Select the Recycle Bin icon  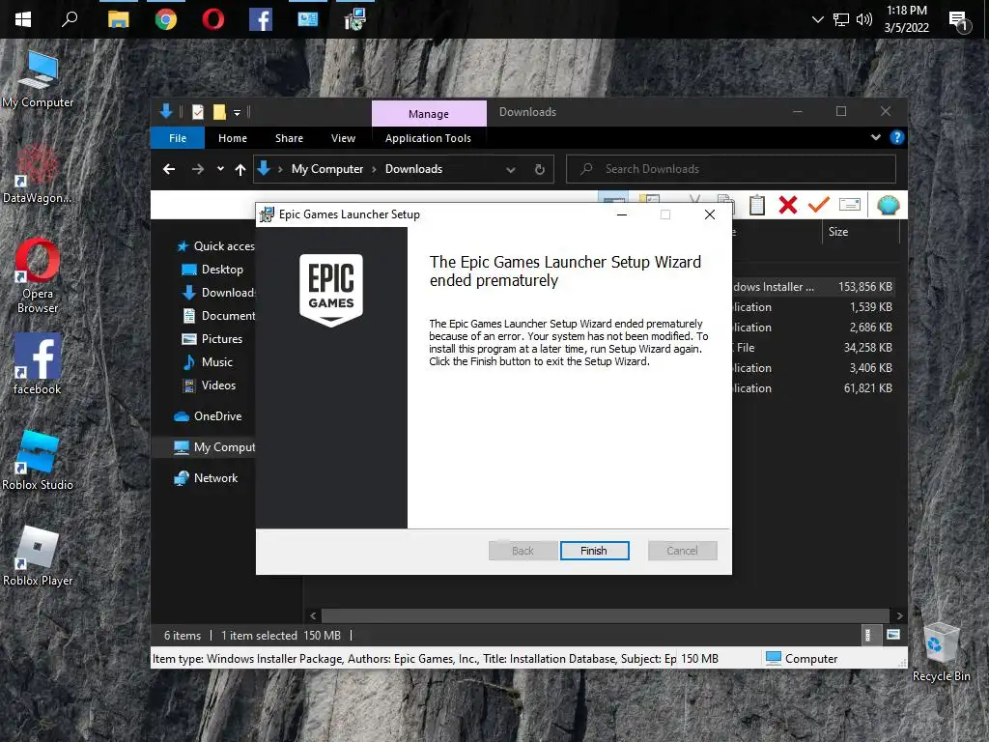pyautogui.click(x=941, y=652)
